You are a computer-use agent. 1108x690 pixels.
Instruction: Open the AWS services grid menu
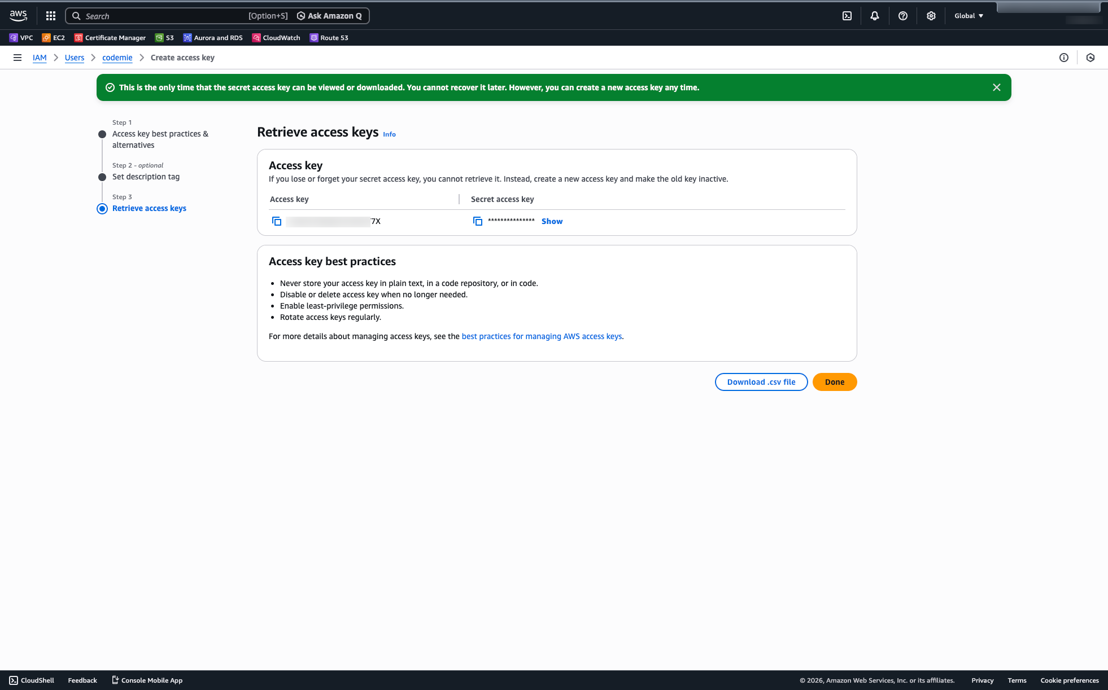pos(50,15)
